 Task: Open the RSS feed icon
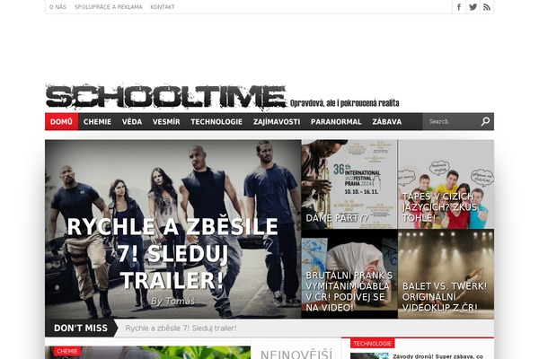pos(487,7)
